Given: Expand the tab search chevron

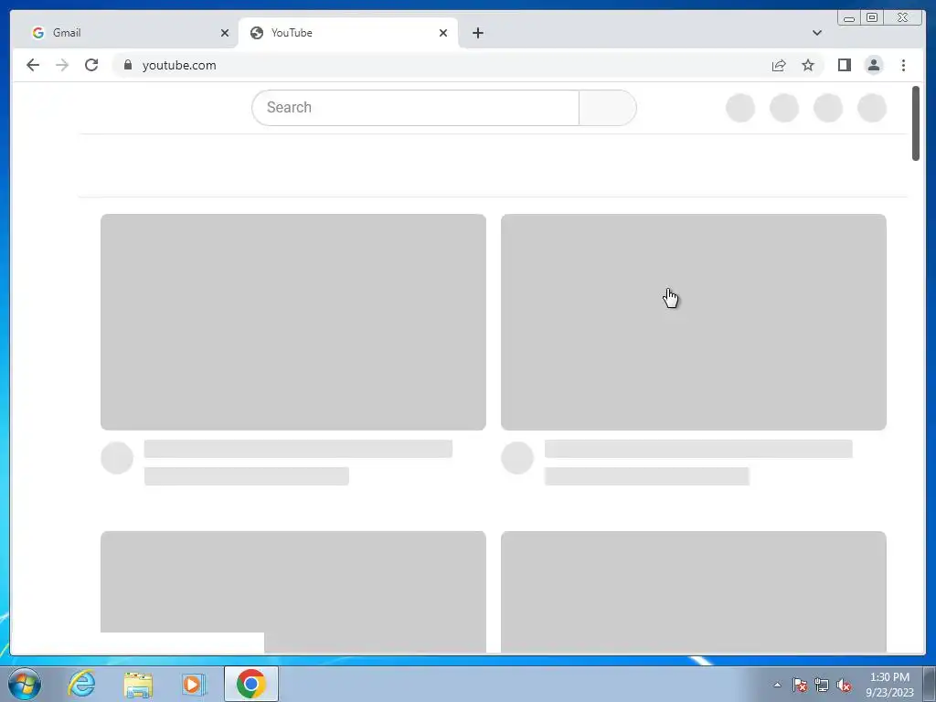Looking at the screenshot, I should coord(816,33).
